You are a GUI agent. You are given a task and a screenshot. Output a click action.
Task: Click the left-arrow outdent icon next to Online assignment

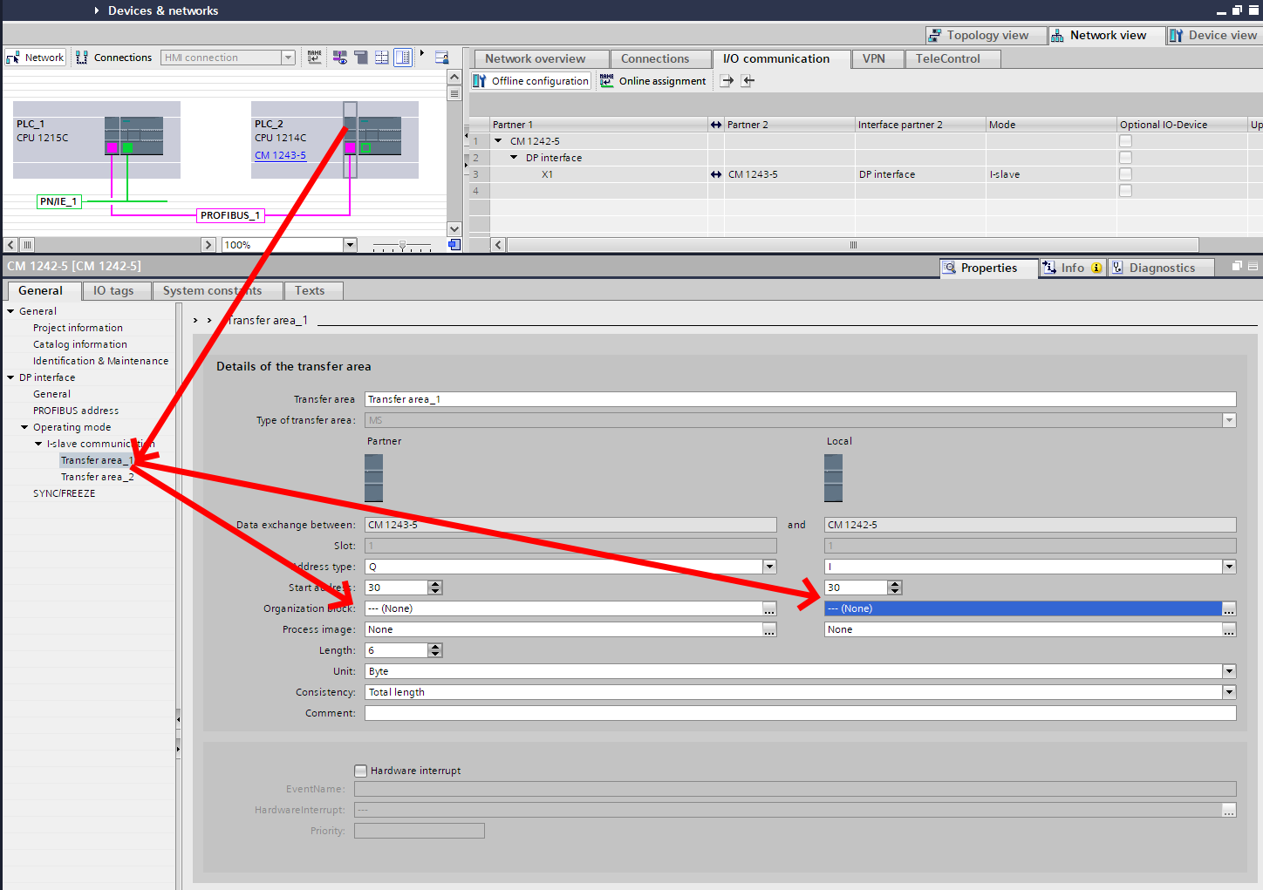[748, 81]
